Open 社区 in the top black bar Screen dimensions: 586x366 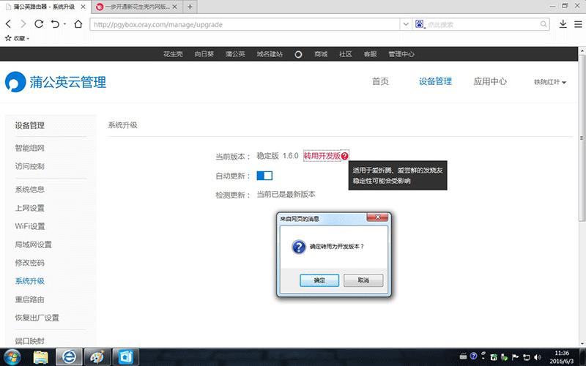[345, 54]
